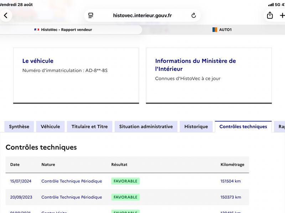Click the 151504 km mileage value
The width and height of the screenshot is (285, 213).
click(230, 181)
